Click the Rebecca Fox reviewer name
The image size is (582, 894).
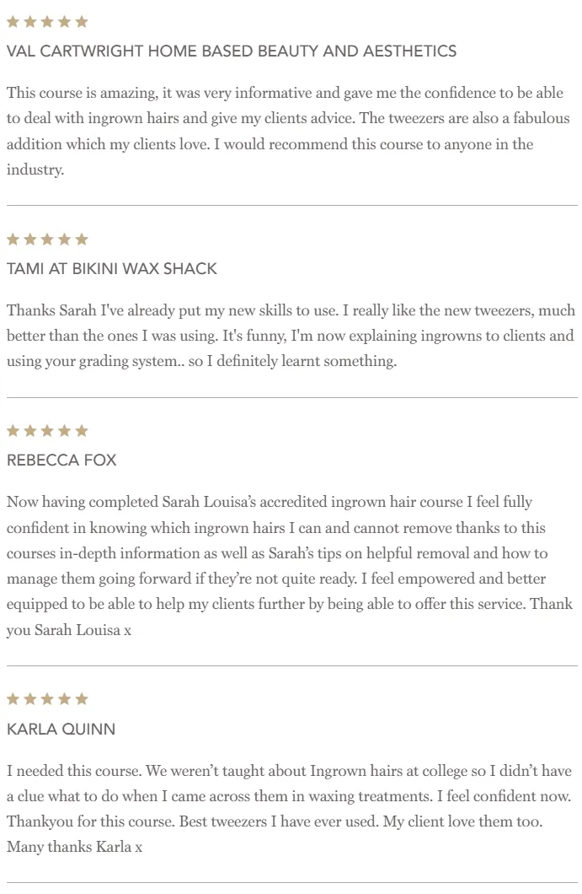61,460
